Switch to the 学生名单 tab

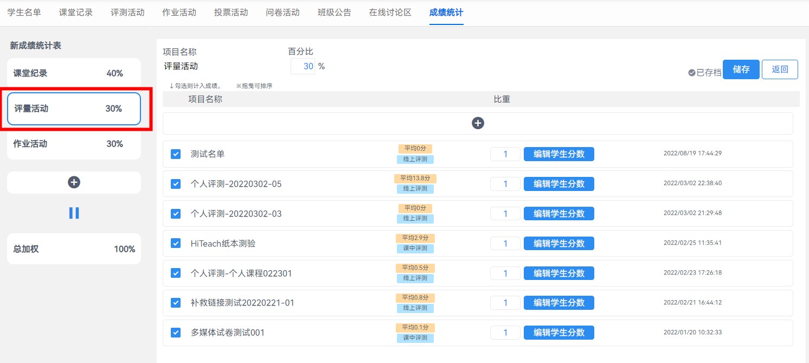[24, 12]
